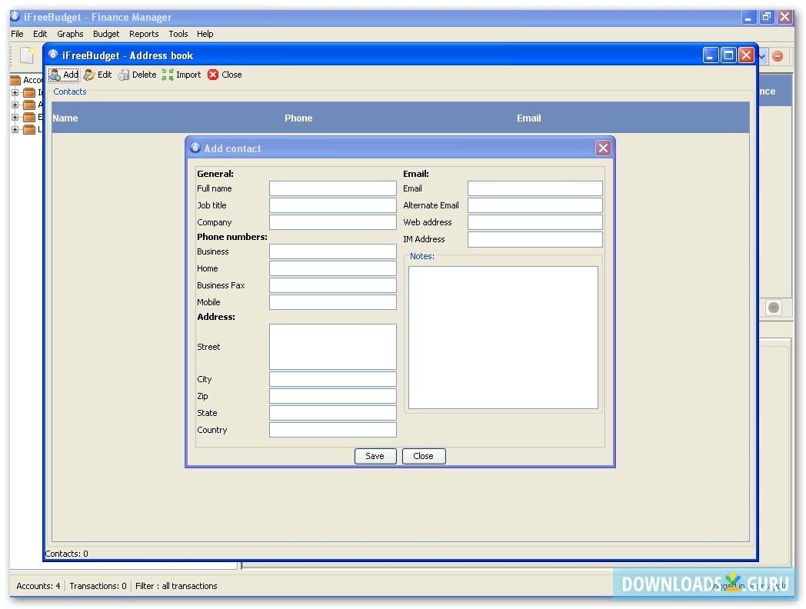The image size is (806, 609).
Task: Expand the second account tree node
Action: pyautogui.click(x=15, y=105)
